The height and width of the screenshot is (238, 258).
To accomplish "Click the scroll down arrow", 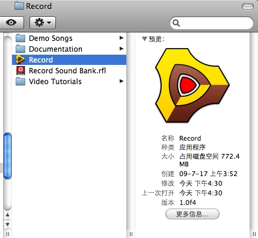I will [7, 224].
